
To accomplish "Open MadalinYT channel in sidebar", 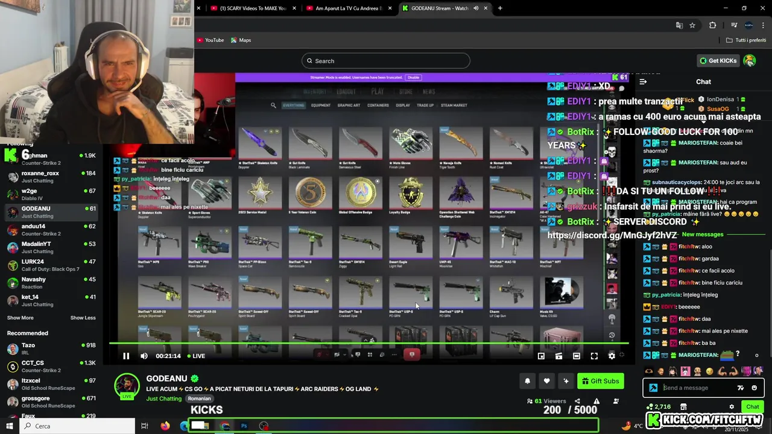I will [x=51, y=248].
